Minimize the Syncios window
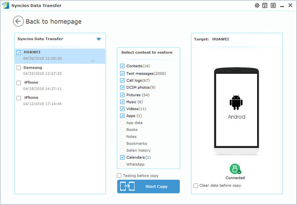 point(282,6)
